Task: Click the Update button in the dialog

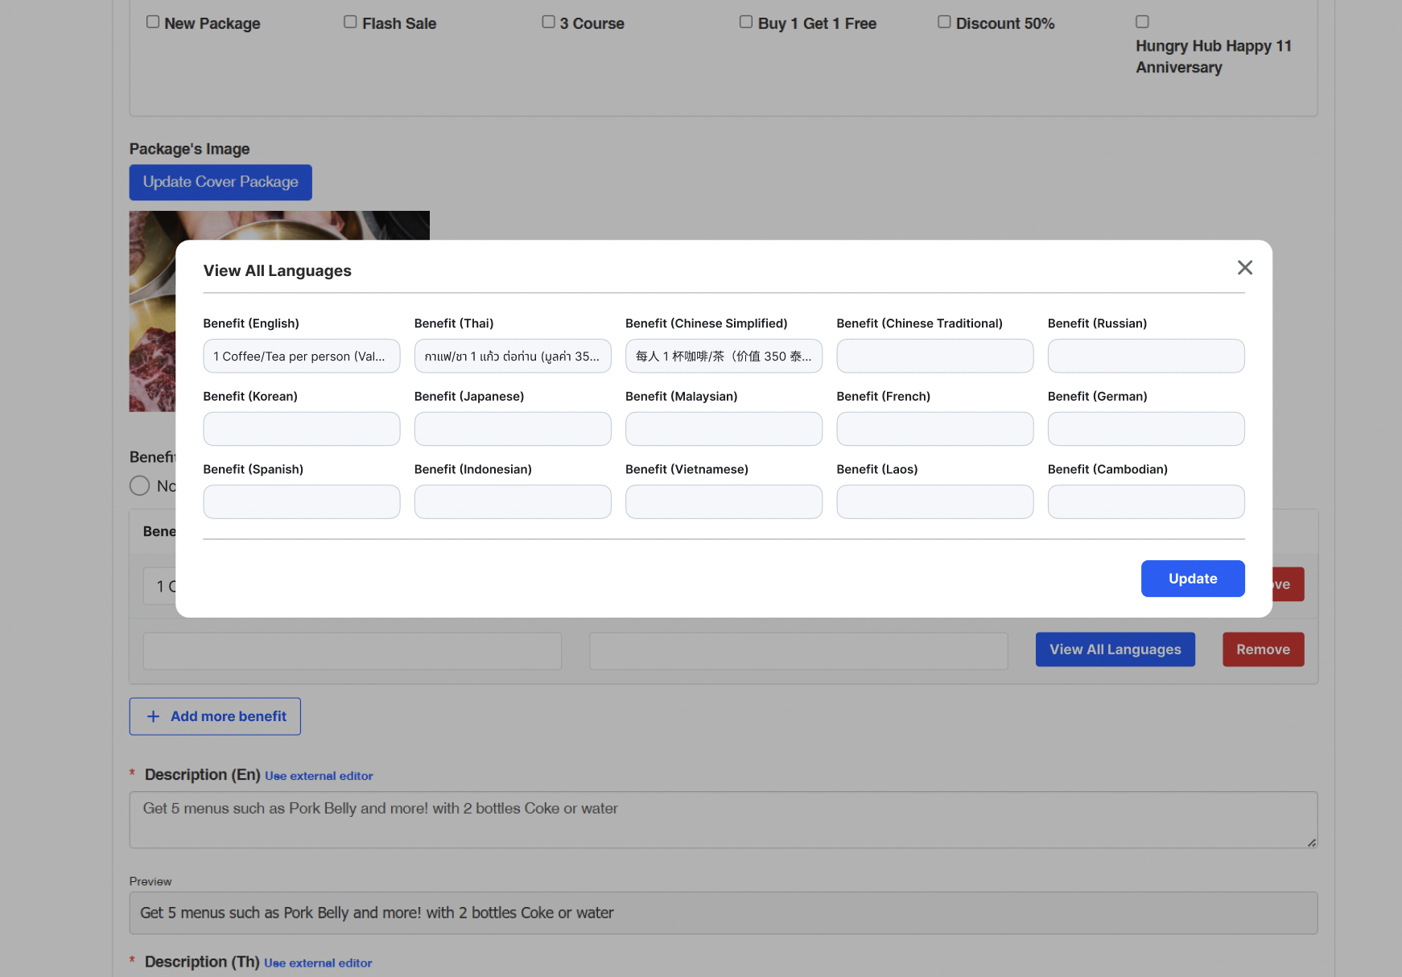Action: pyautogui.click(x=1192, y=579)
